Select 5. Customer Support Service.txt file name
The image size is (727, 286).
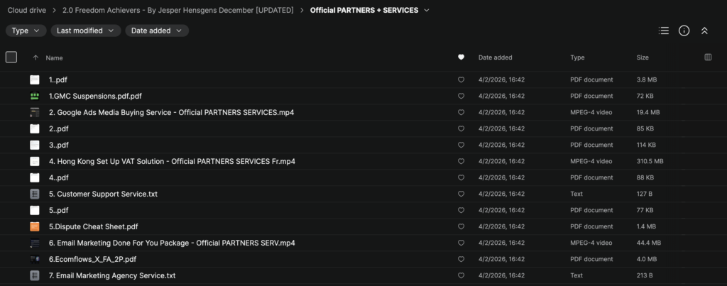click(104, 194)
